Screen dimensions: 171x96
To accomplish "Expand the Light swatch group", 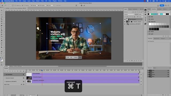I will pos(148,34).
